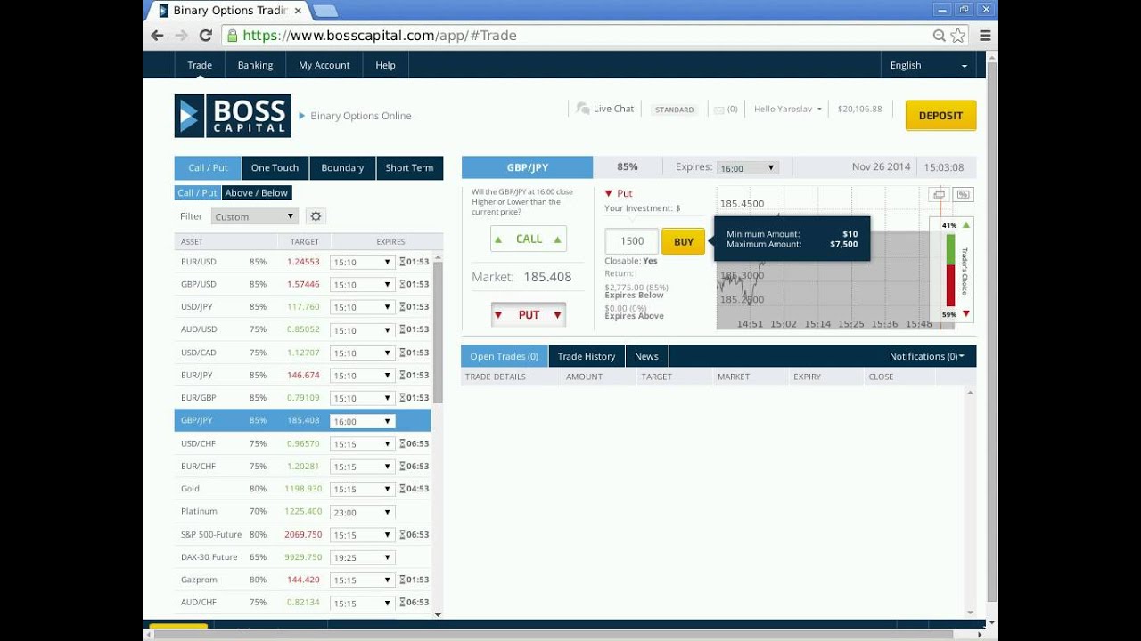Close the Binary Options Trading tab

pos(298,11)
